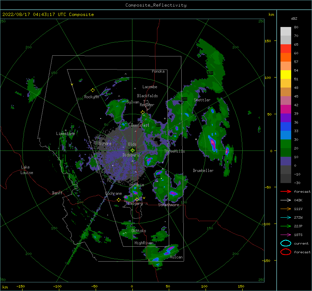Select the Lacombe city label

click(x=150, y=87)
